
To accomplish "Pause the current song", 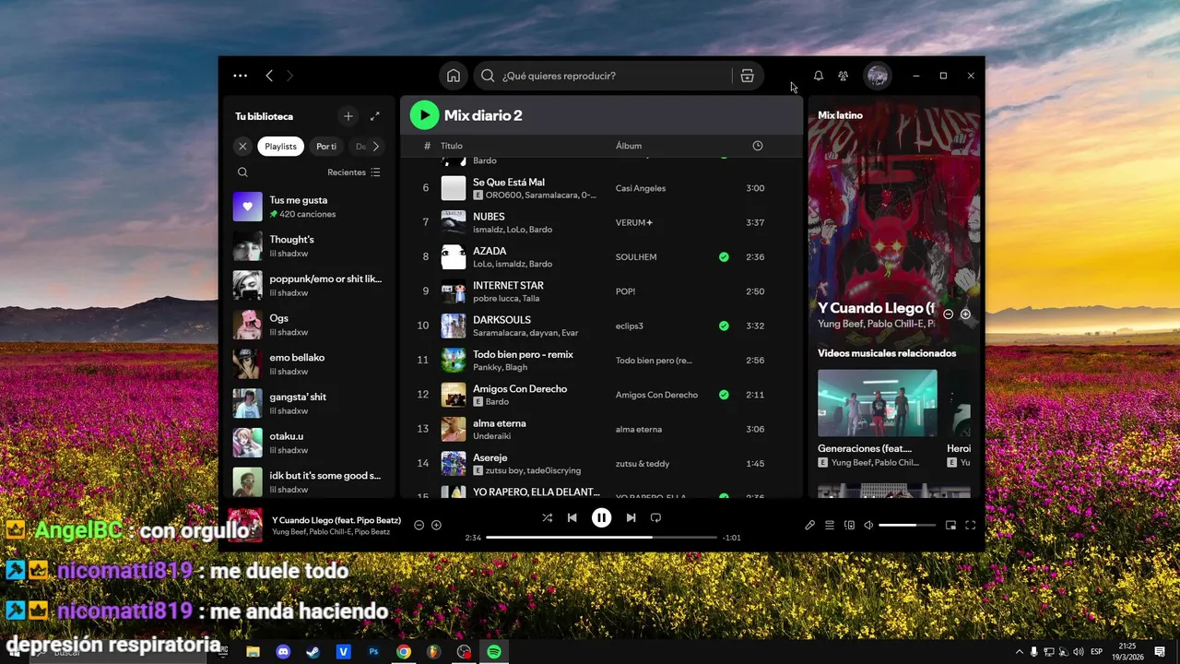I will tap(601, 517).
